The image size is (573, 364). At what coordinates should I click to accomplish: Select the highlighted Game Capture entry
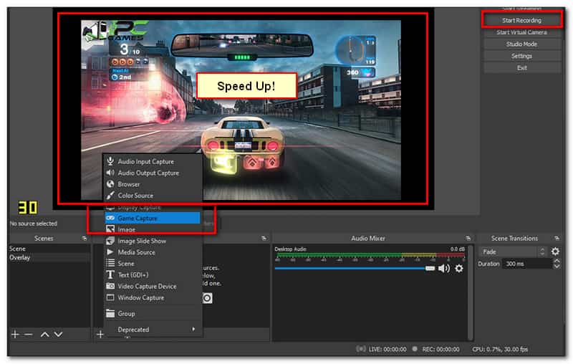click(x=153, y=218)
